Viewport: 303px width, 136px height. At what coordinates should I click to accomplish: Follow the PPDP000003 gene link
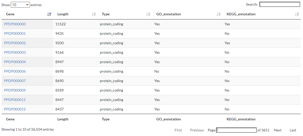[15, 52]
